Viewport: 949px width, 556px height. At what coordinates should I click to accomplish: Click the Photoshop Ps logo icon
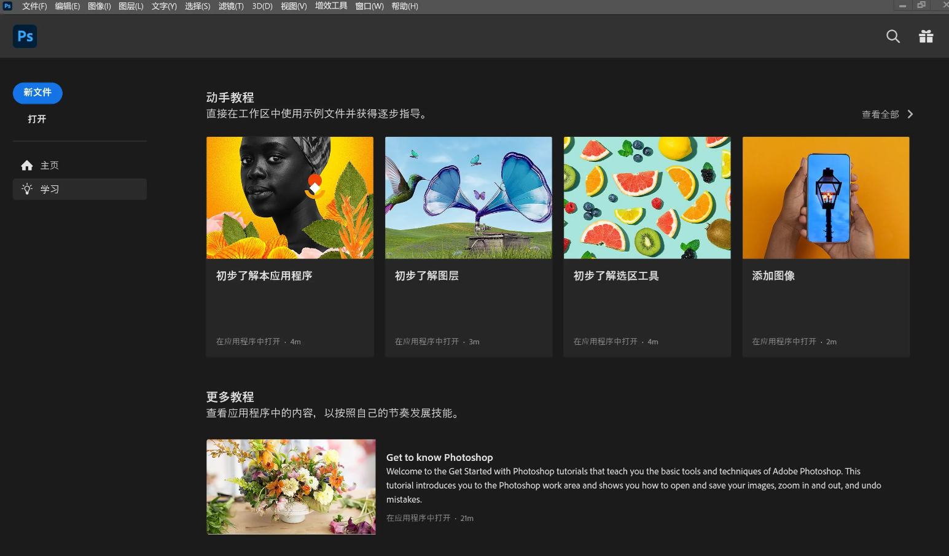coord(25,36)
